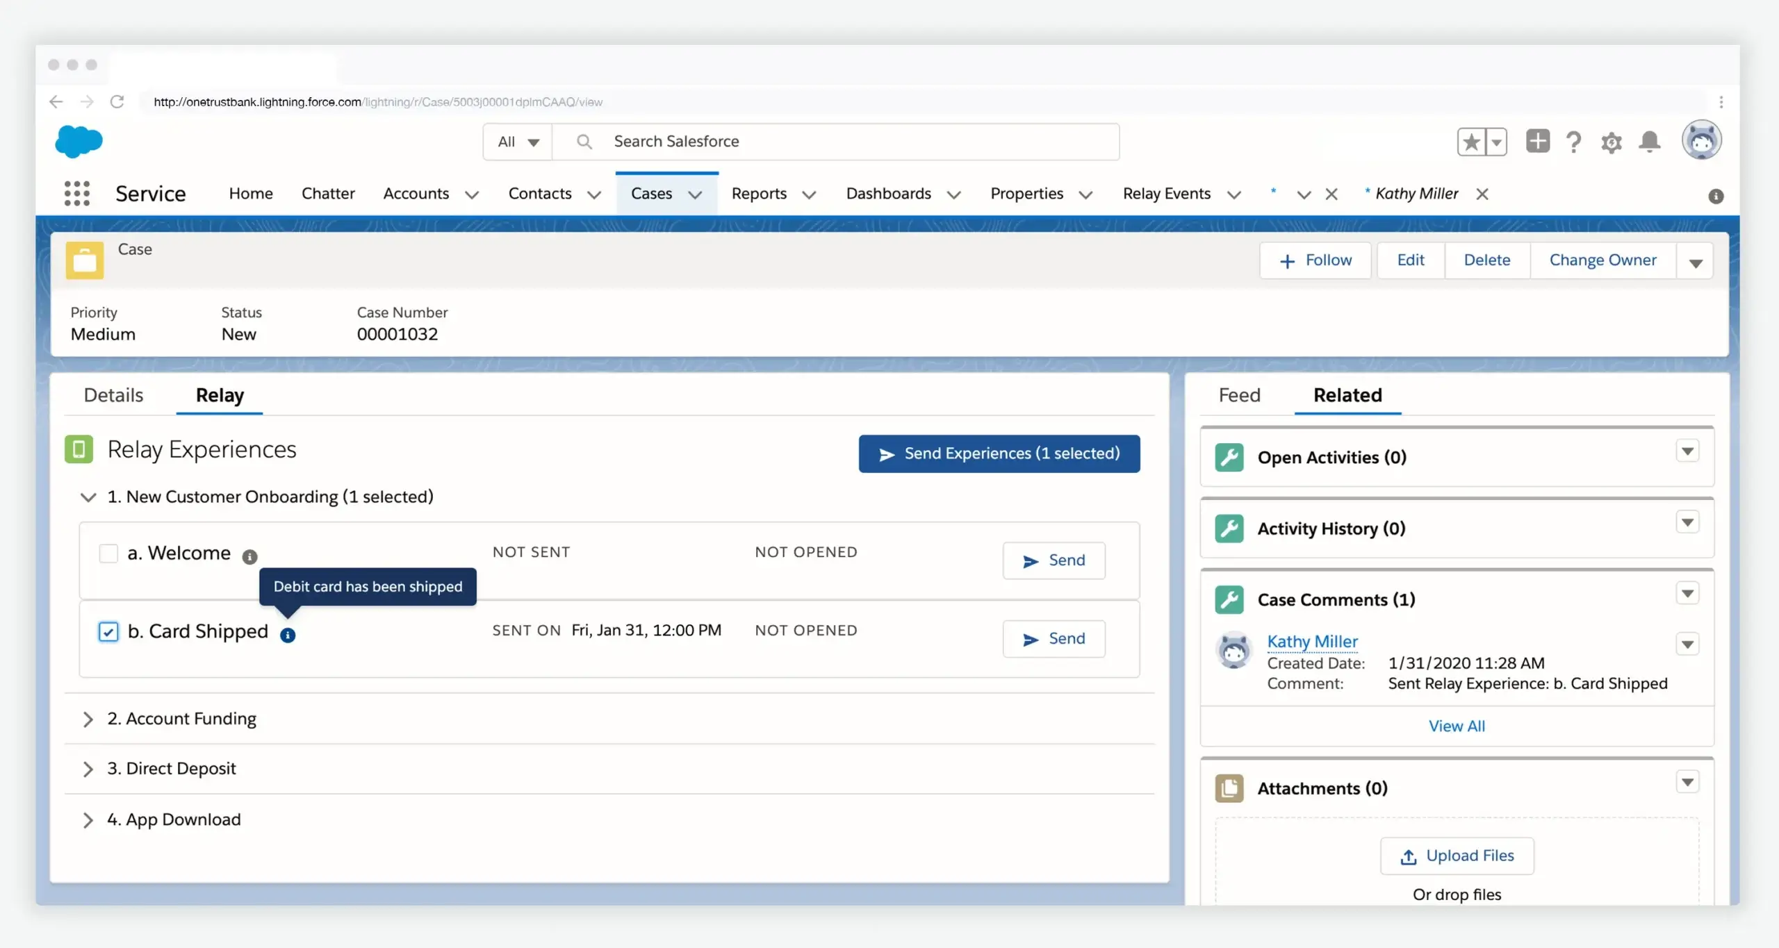Switch to the Feed tab
The height and width of the screenshot is (948, 1779).
[x=1239, y=395]
